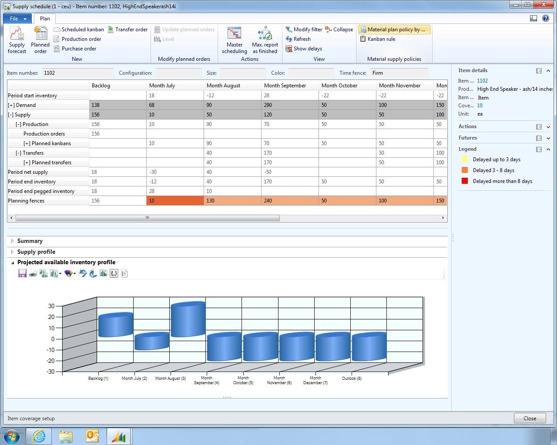Click the undo arrow in chart toolbar
Screen dimensions: 557x445
(83, 273)
